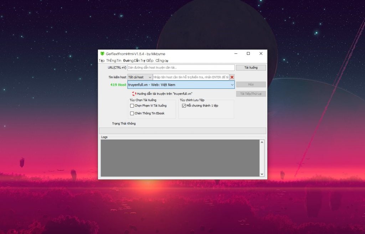365x234 pixels.
Task: Open the Tệp menu
Action: tap(102, 61)
